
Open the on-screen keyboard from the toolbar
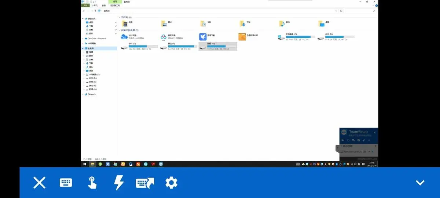[66, 183]
